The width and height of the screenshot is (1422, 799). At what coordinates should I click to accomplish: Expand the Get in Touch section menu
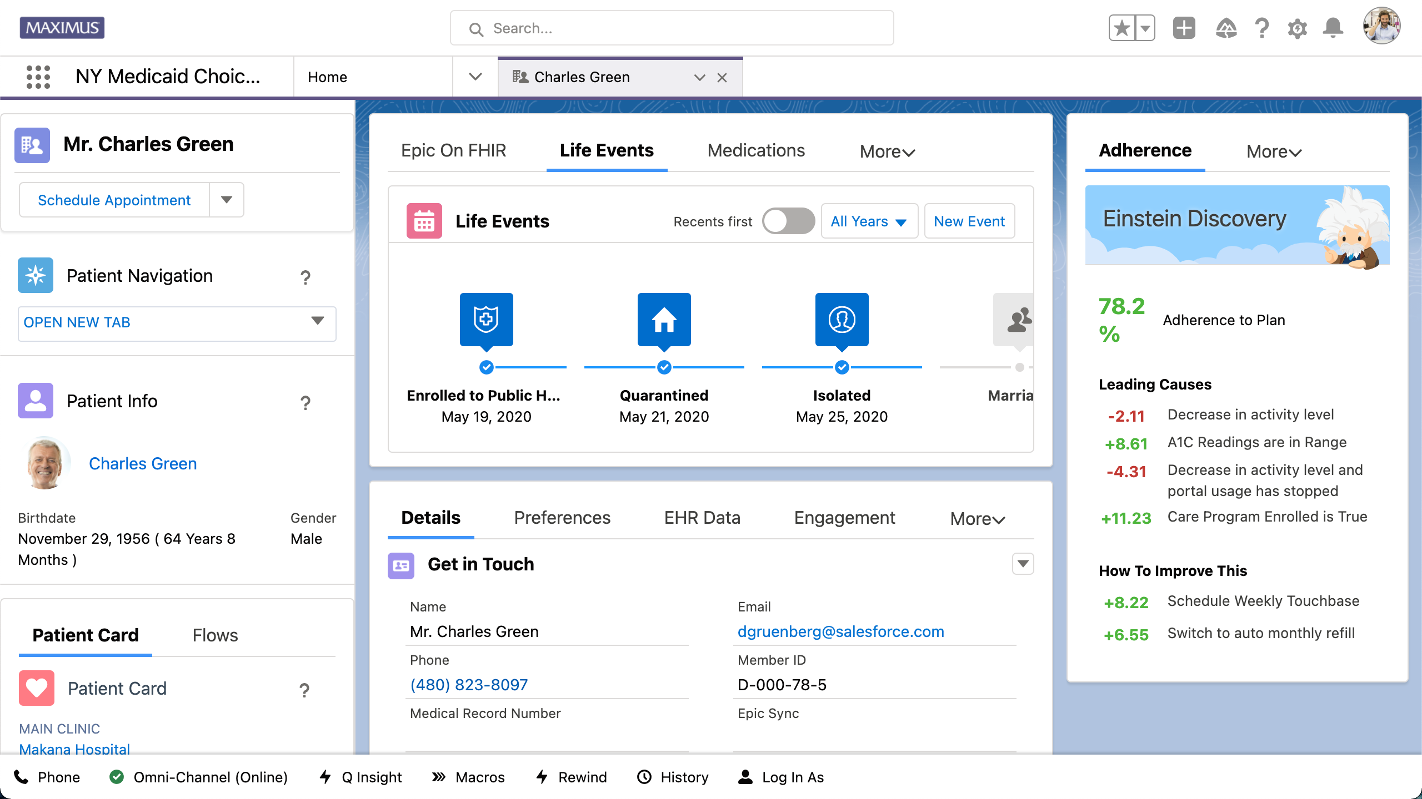click(1023, 564)
